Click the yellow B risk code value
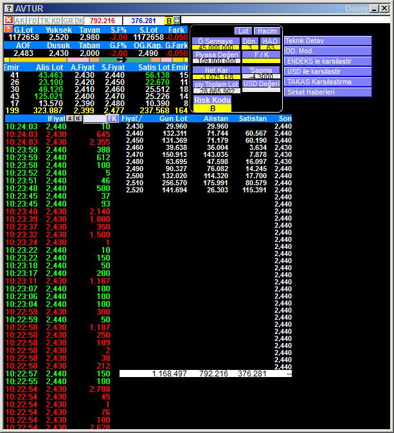Image resolution: width=394 pixels, height=433 pixels. point(213,109)
